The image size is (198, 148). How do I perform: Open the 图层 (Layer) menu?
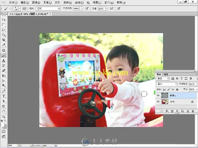48,2
